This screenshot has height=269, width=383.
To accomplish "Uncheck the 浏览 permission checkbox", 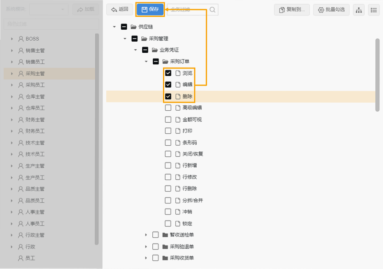I will coord(168,73).
